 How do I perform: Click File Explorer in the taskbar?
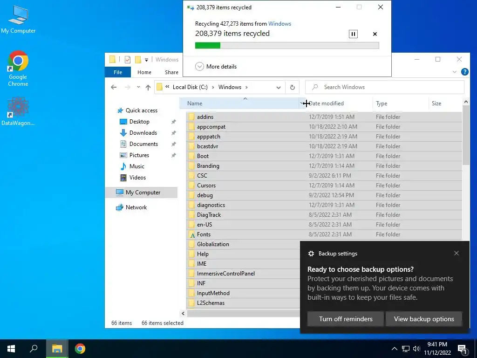pos(57,349)
